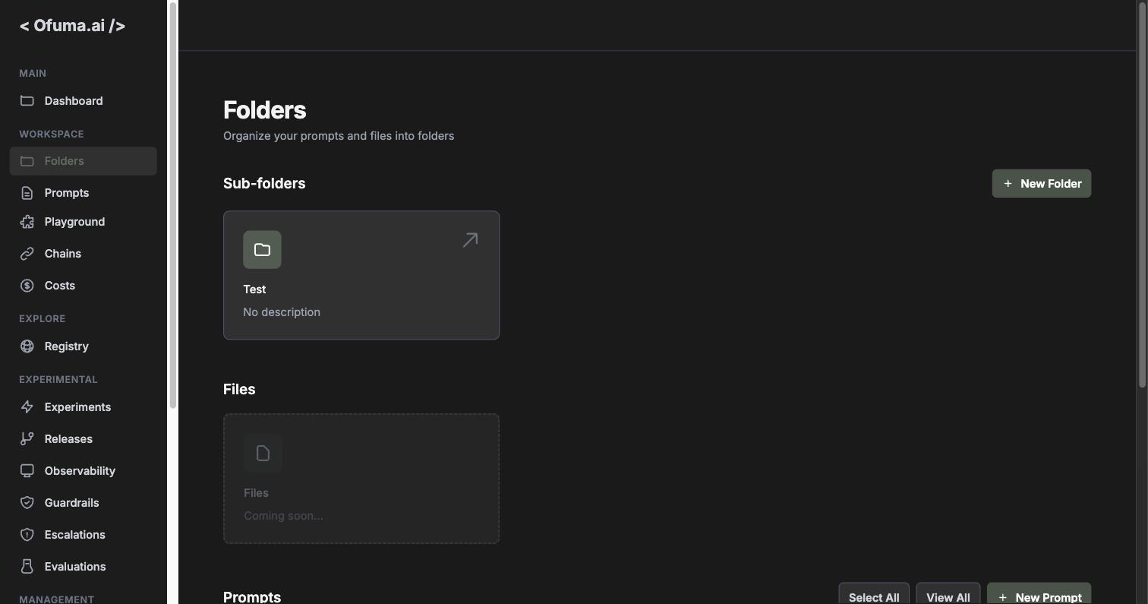
Task: Click the Guardrails shield-check icon
Action: pyautogui.click(x=27, y=503)
